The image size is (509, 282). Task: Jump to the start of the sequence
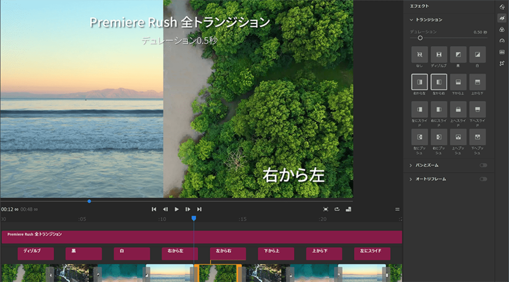154,209
